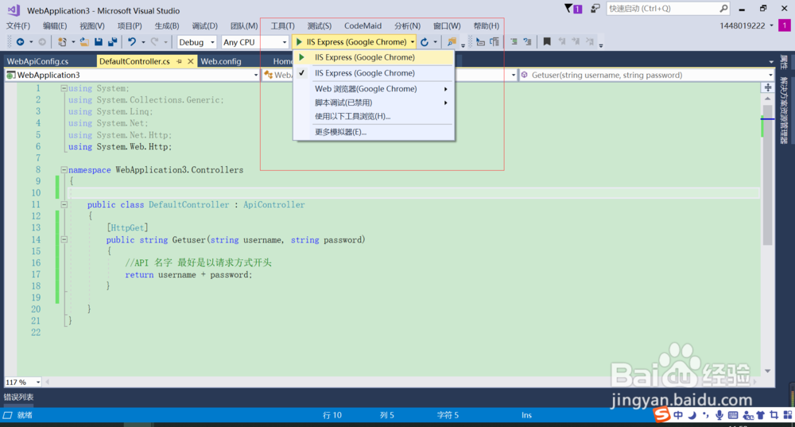Image resolution: width=795 pixels, height=427 pixels.
Task: Select the checked IIS Express (Google Chrome) option
Action: click(x=374, y=73)
